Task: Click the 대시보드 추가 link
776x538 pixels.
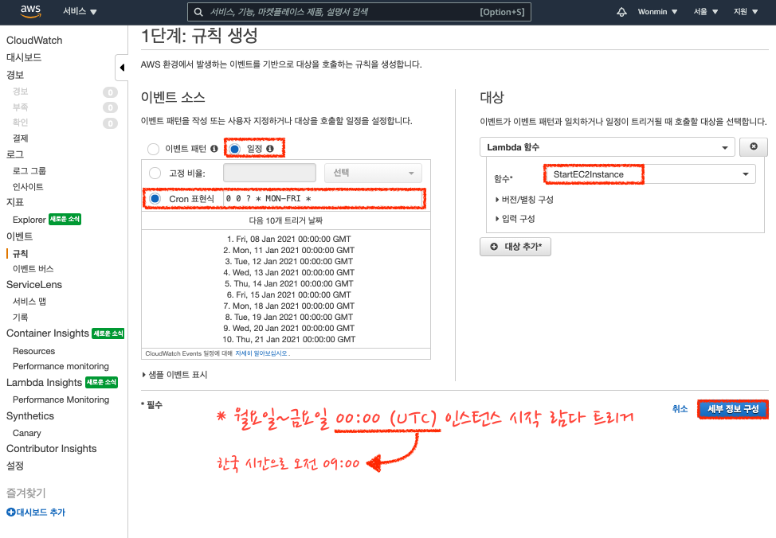Action: coord(36,513)
